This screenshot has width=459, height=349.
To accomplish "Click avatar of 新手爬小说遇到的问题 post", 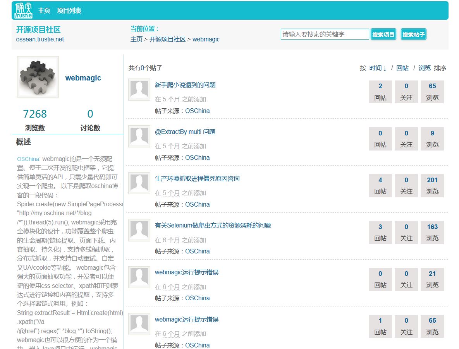I will coord(139,89).
